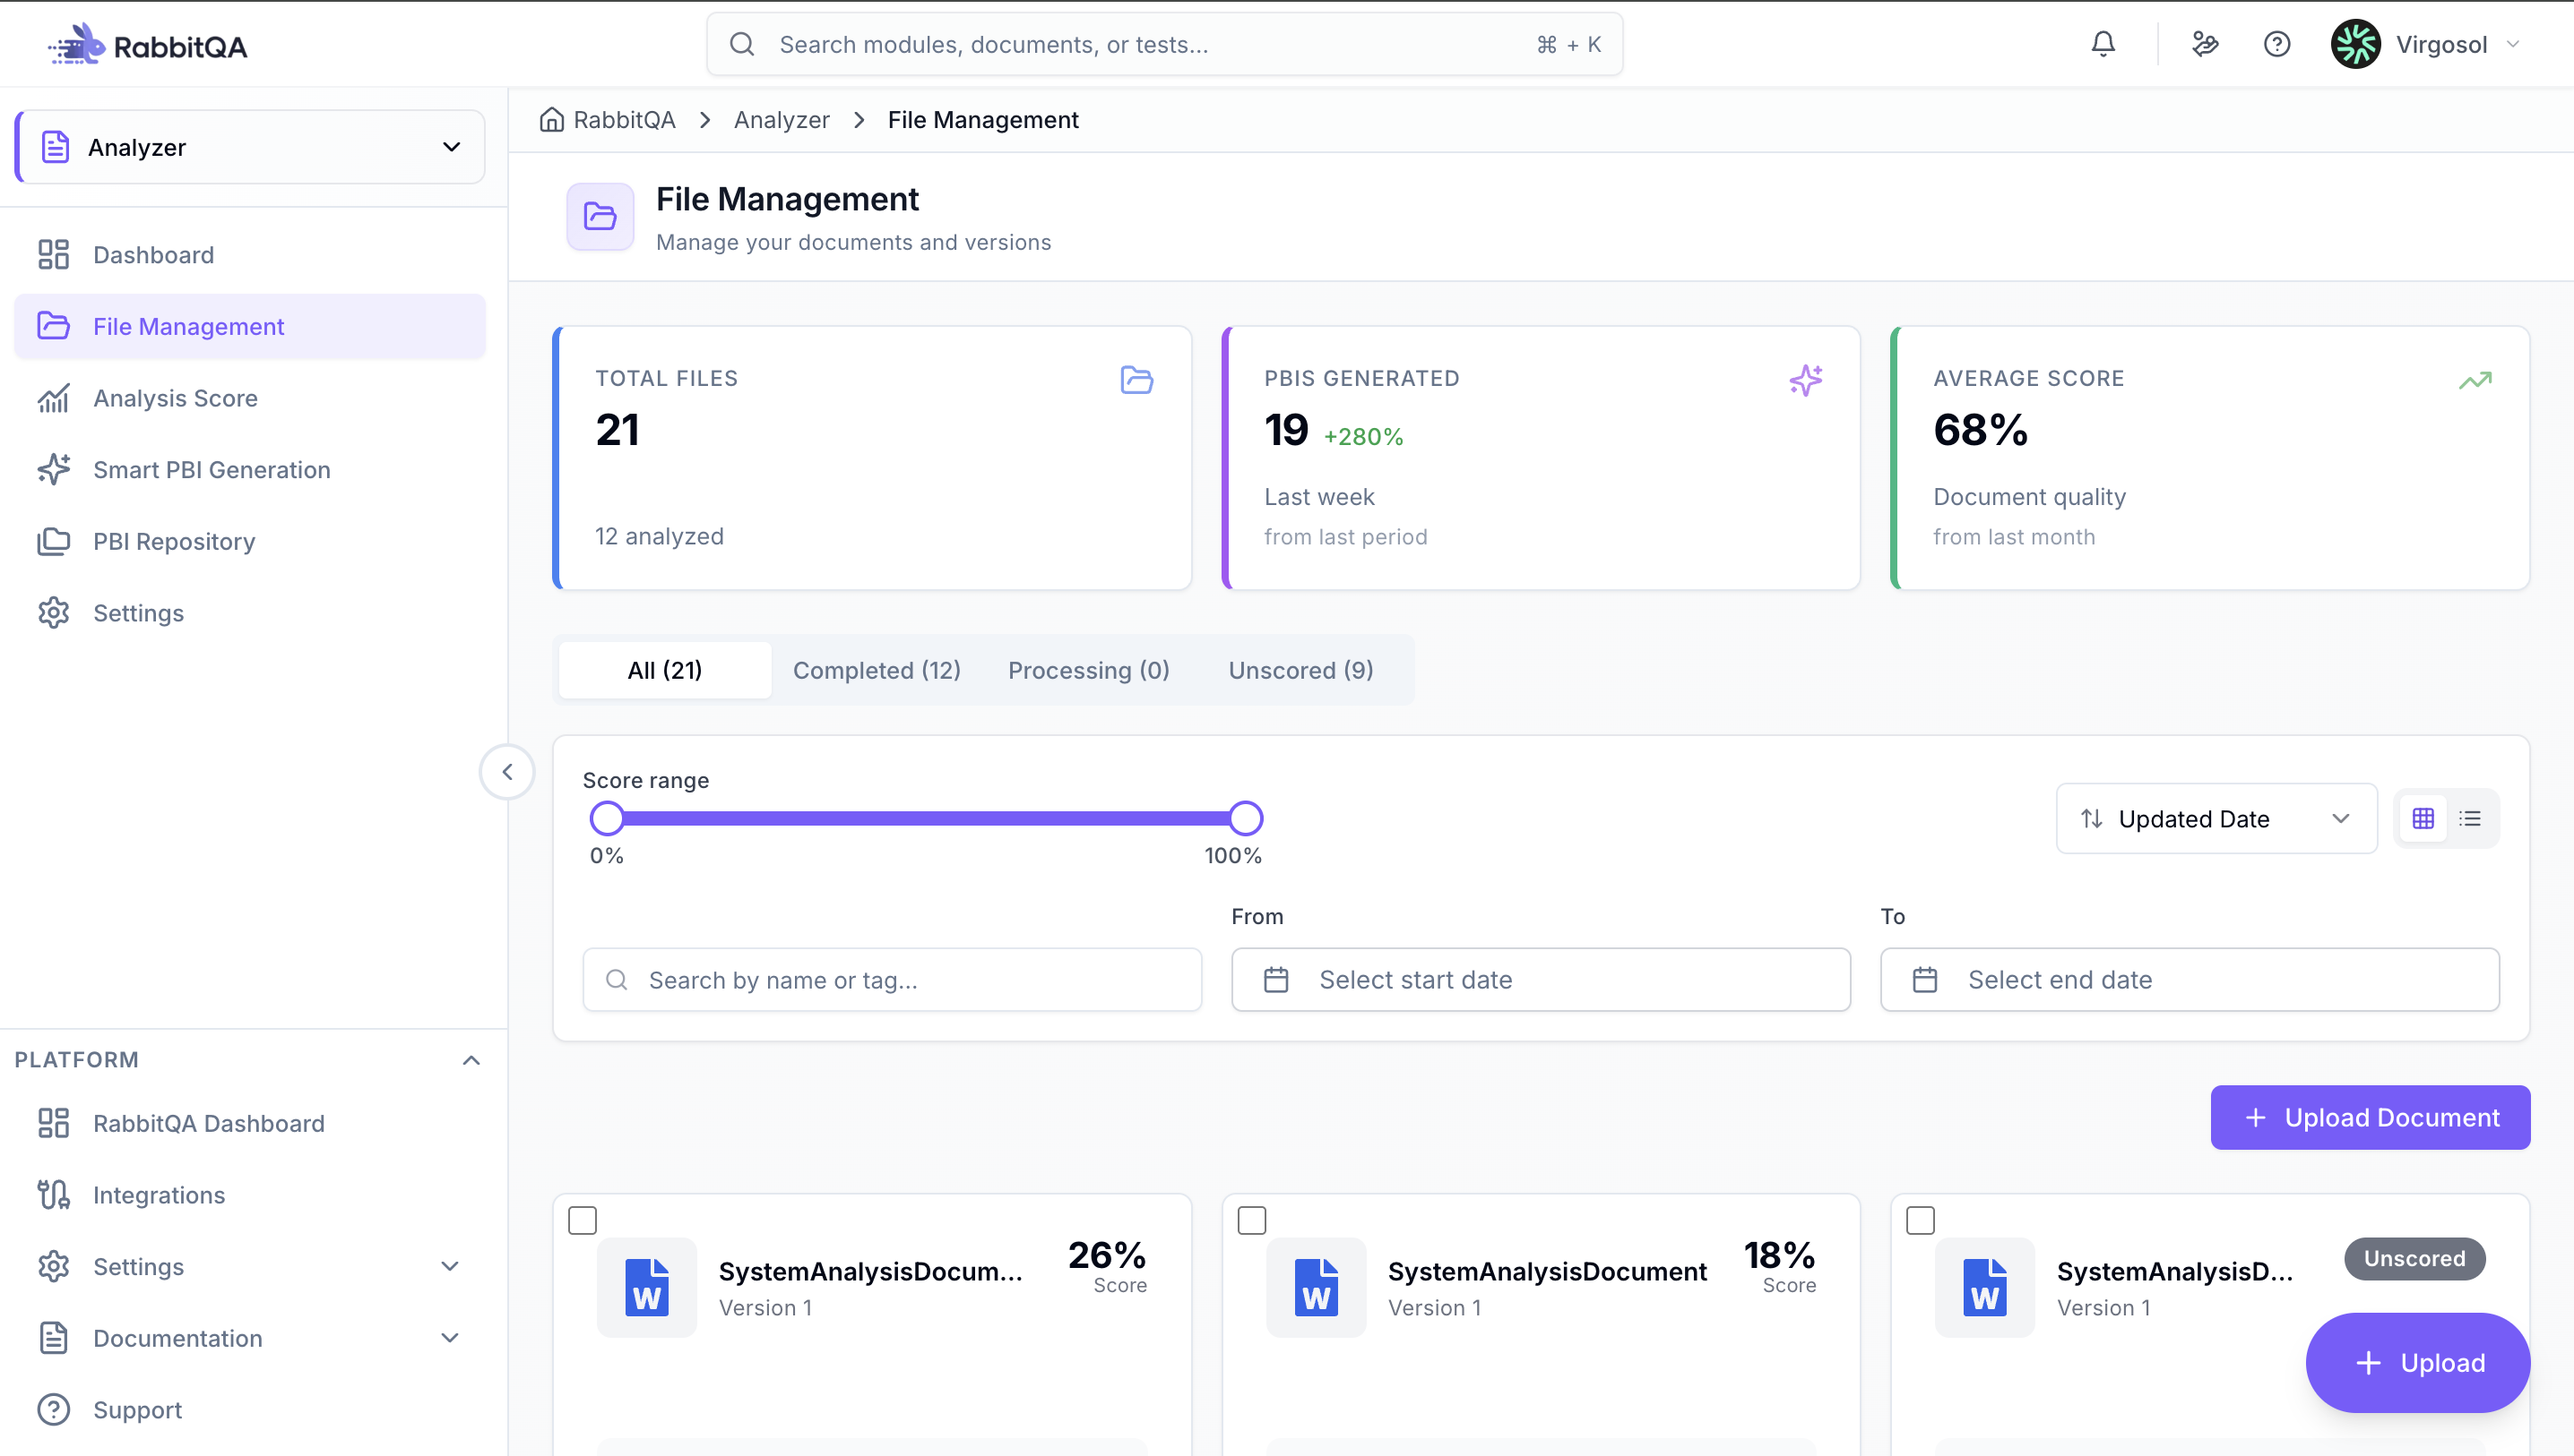This screenshot has height=1456, width=2574.
Task: Click the Virgosol avatar image
Action: click(2356, 44)
